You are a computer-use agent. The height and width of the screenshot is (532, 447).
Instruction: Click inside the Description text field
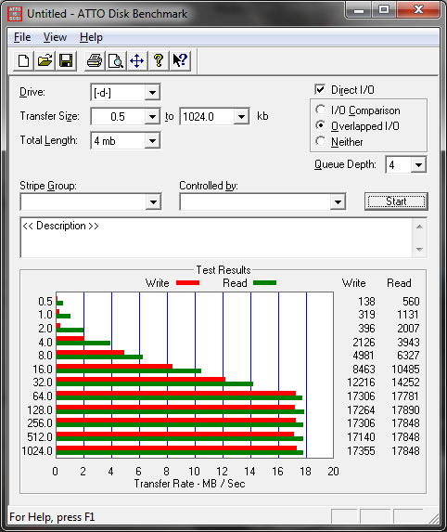tap(216, 238)
